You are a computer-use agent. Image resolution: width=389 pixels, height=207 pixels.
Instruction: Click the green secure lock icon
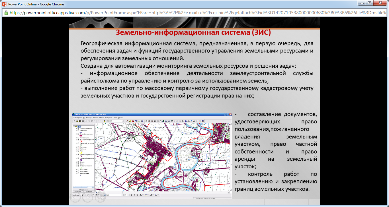pos(6,13)
